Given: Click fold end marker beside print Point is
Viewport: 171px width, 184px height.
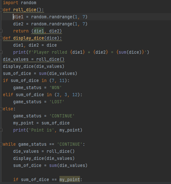Looking at the screenshot, I should pos(1,130).
